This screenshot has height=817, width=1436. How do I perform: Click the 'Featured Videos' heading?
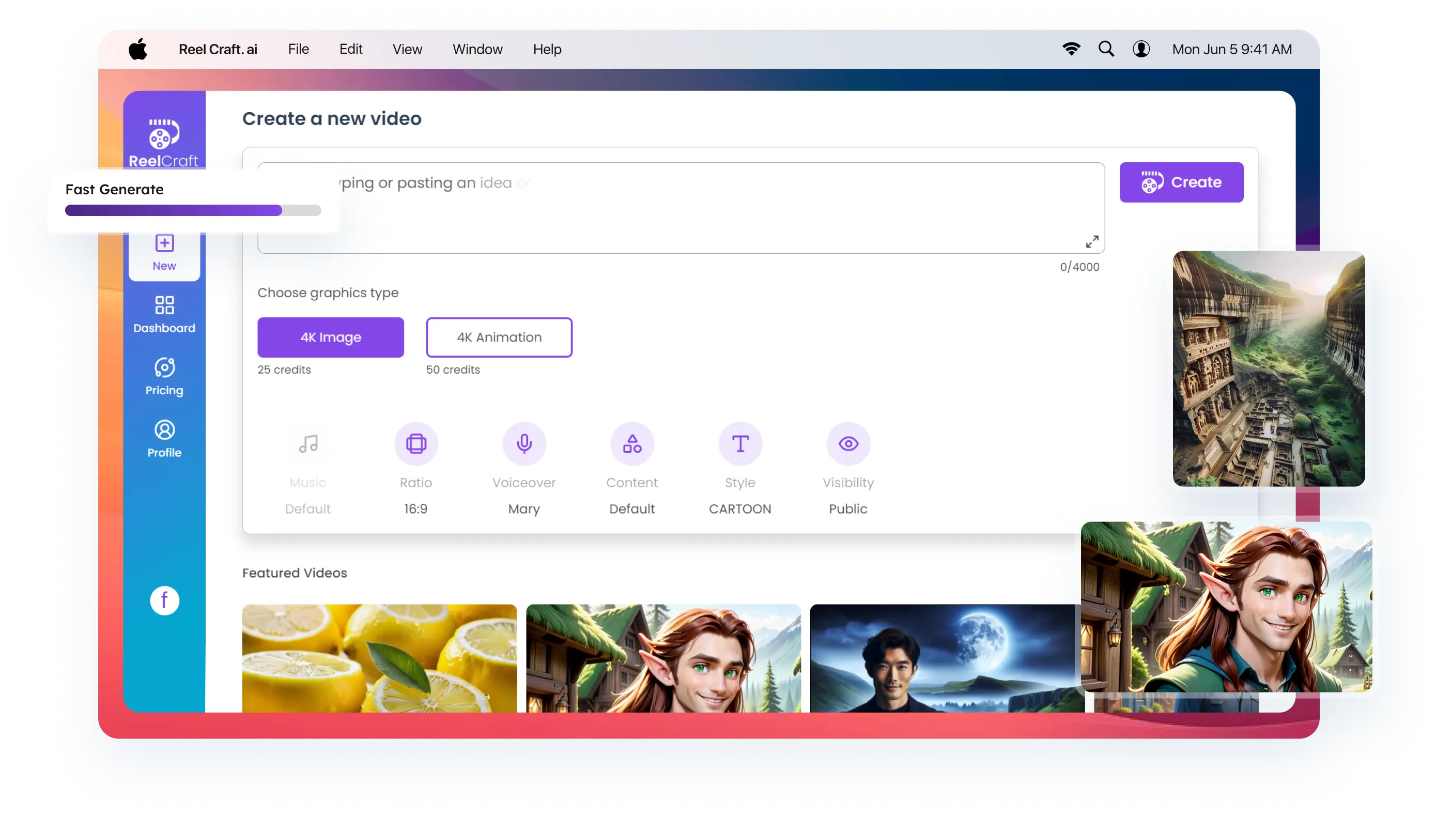[x=295, y=573]
